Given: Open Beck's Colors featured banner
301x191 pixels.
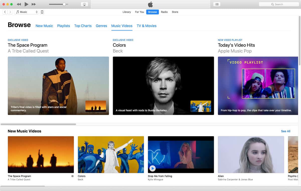Looking at the screenshot, I should coord(163,85).
